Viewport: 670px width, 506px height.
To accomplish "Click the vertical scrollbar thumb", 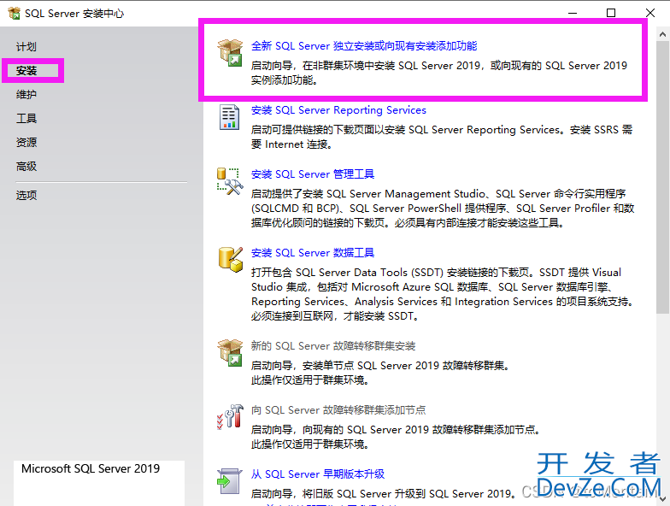I will tap(663, 178).
